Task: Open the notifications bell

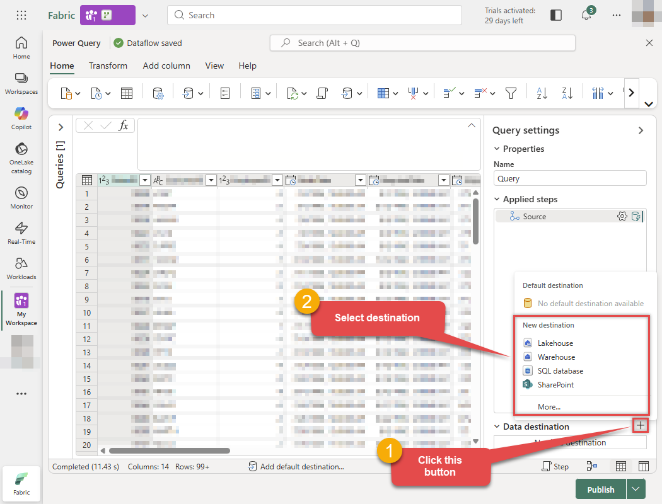Action: (x=586, y=14)
